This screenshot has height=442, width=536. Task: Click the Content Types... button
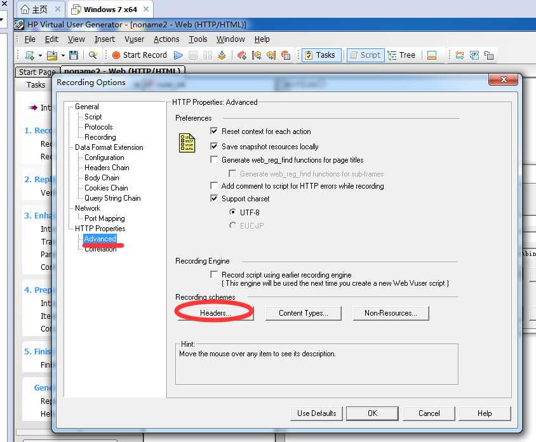pyautogui.click(x=303, y=313)
